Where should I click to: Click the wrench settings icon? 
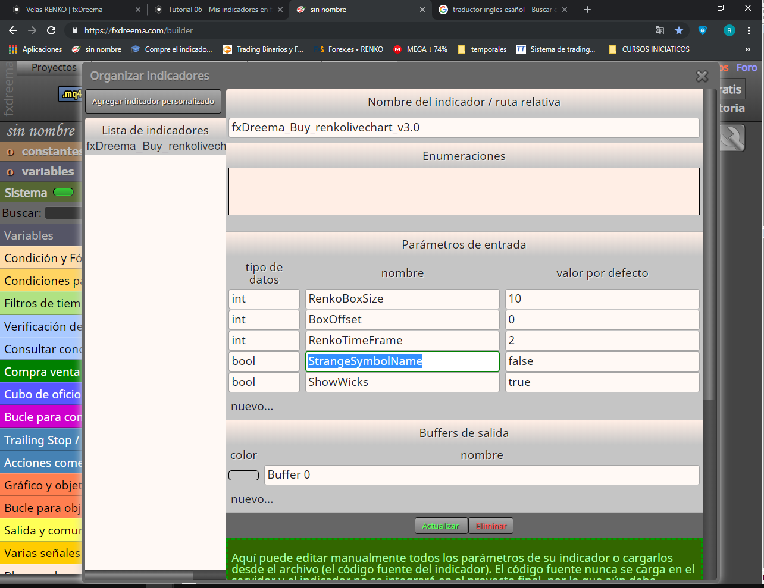(x=732, y=139)
